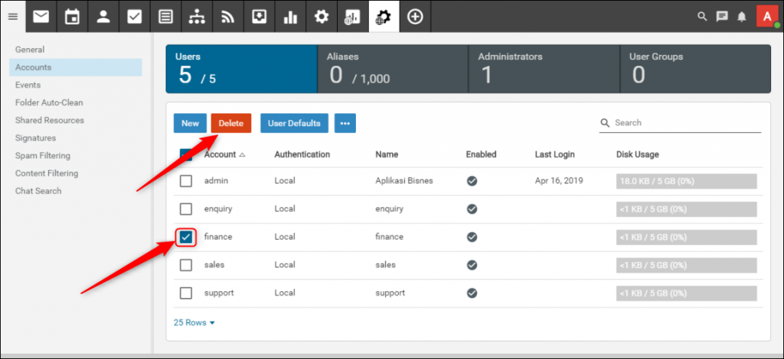Select the support account checkbox
The height and width of the screenshot is (359, 784).
pyautogui.click(x=186, y=293)
